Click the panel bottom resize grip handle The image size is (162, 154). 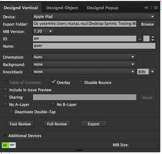[x=79, y=150]
